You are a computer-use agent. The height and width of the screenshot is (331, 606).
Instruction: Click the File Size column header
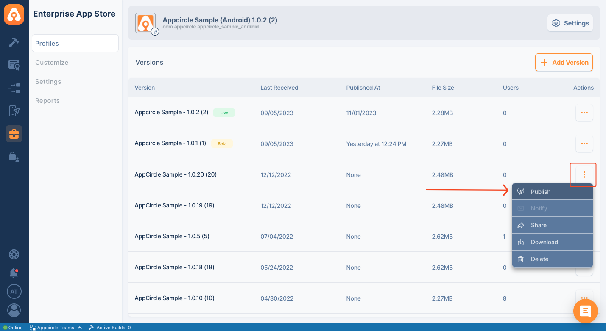pyautogui.click(x=443, y=88)
